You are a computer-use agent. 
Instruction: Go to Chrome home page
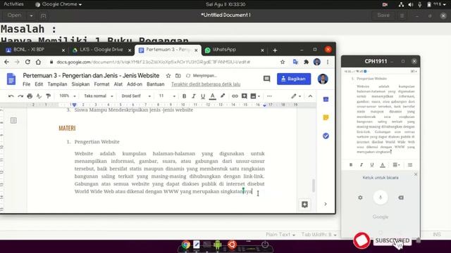pos(38,62)
